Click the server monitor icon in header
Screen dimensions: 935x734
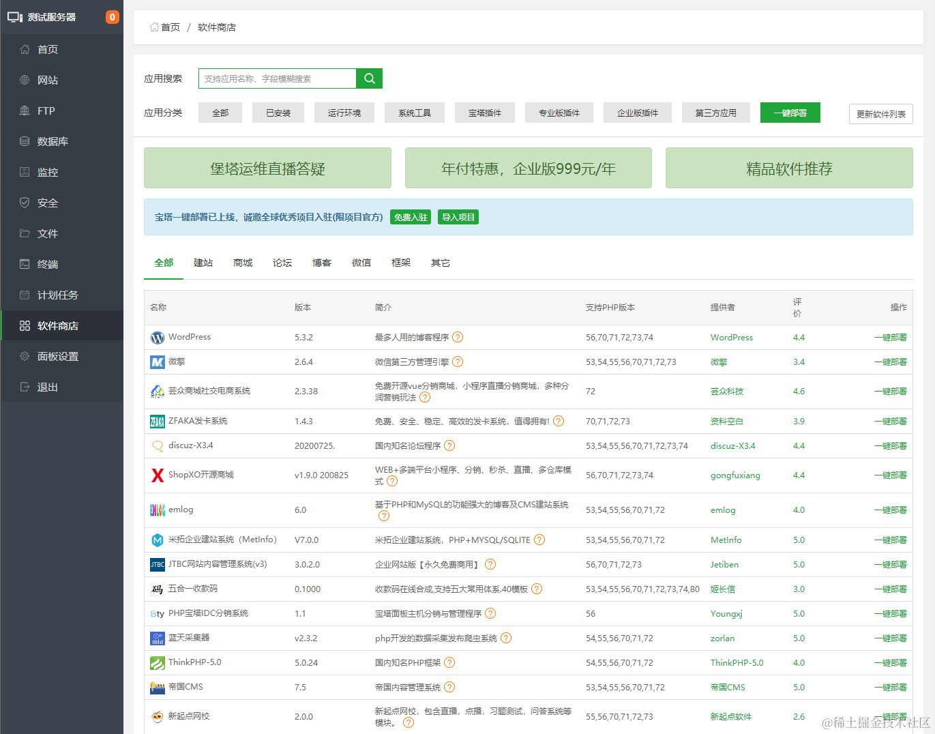point(15,17)
